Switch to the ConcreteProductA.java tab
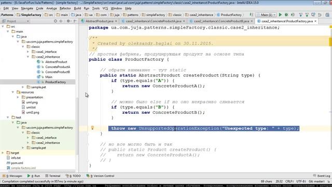This screenshot has width=332, height=187. point(154,21)
